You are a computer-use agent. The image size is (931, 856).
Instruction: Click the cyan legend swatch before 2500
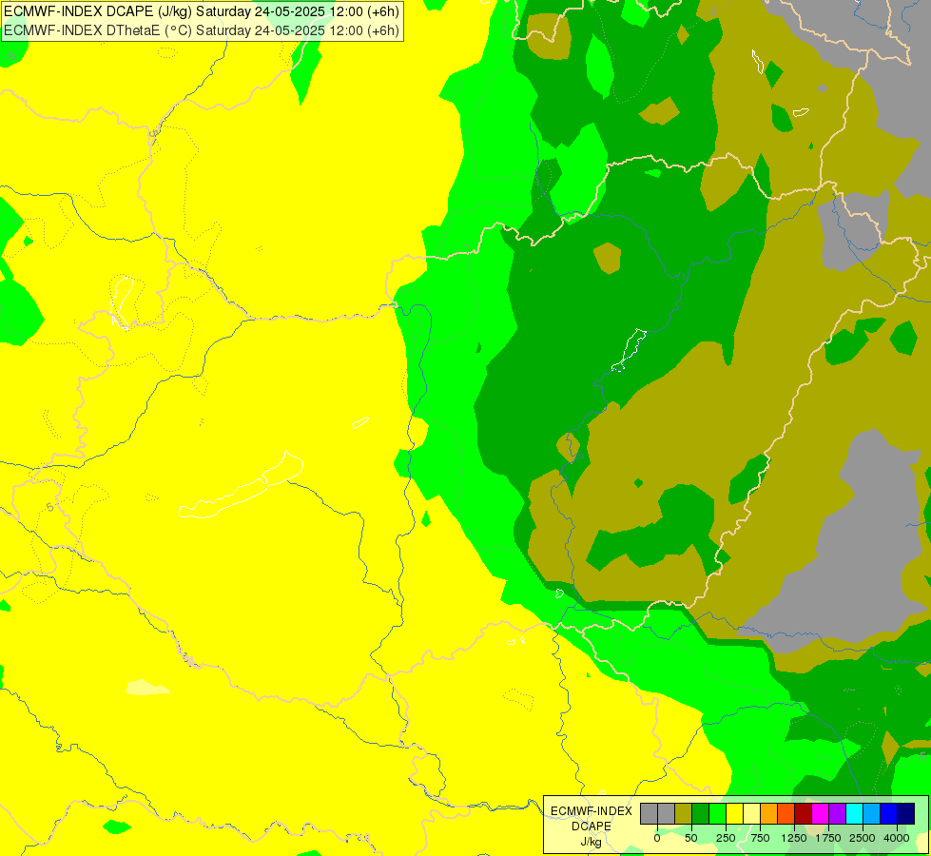pyautogui.click(x=854, y=814)
